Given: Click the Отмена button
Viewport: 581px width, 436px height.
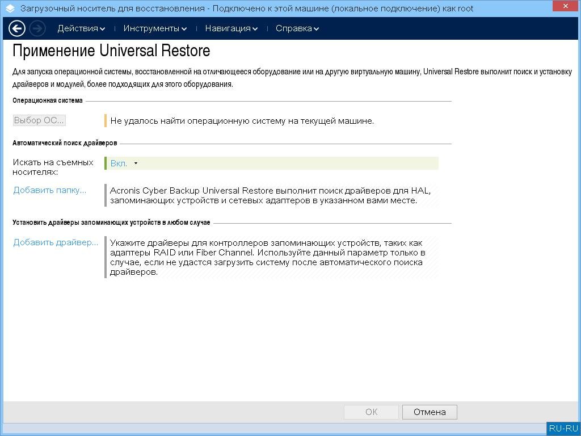Looking at the screenshot, I should click(x=430, y=412).
